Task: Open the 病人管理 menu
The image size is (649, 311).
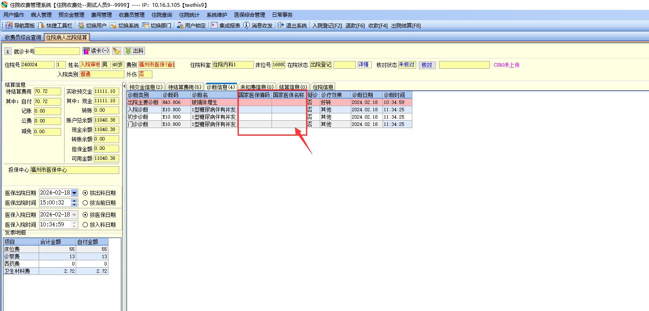Action: (41, 15)
